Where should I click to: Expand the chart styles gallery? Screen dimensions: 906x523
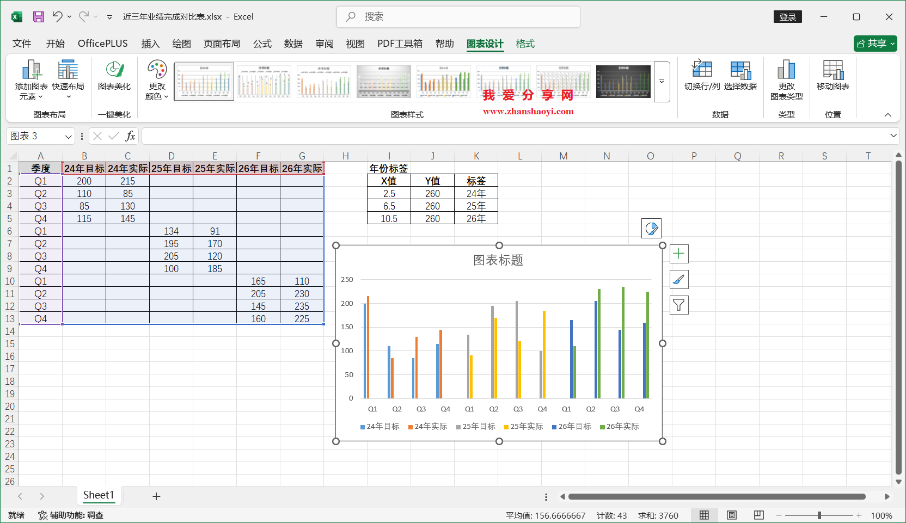662,82
